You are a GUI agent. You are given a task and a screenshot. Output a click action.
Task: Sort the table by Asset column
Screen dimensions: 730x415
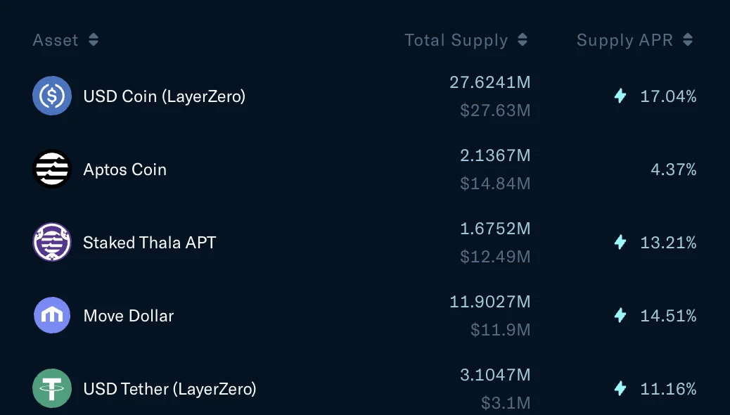click(94, 40)
